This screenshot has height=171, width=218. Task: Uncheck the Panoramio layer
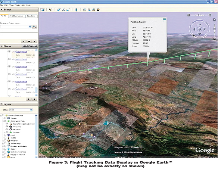click(x=7, y=127)
